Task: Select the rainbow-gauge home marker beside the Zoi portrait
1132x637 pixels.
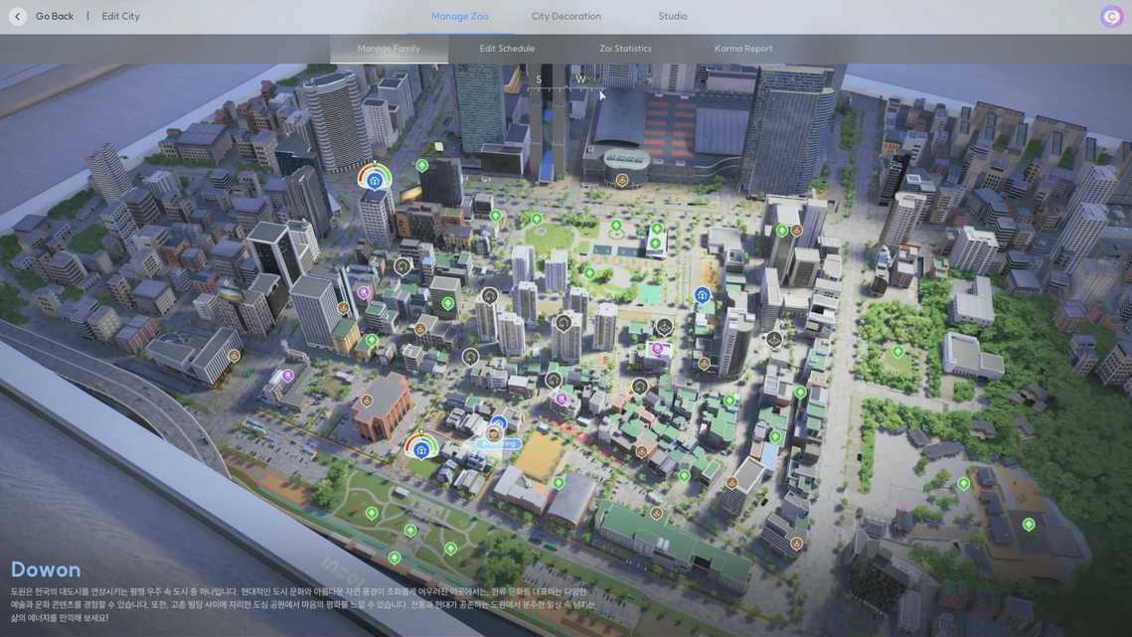Action: 421,447
